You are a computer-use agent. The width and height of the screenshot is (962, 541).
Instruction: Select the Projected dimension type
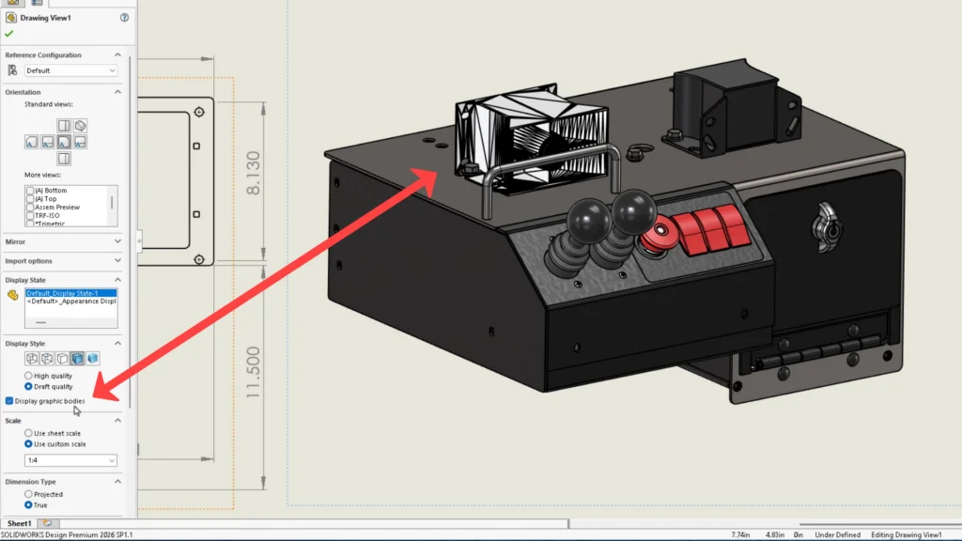coord(28,494)
